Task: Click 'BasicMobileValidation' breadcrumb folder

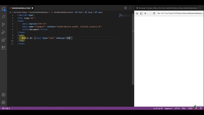Action: tap(39, 12)
